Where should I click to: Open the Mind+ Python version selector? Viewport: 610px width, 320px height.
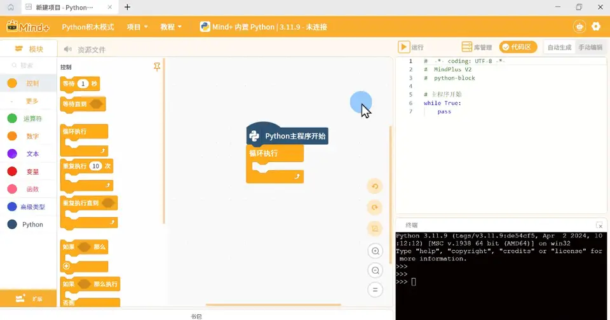(x=263, y=27)
